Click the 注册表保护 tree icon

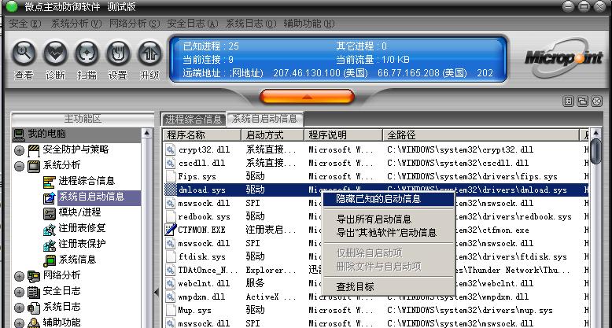50,245
